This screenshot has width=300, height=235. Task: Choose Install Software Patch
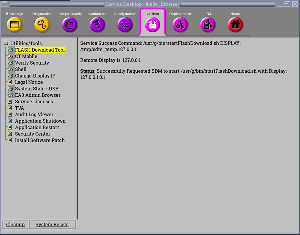pyautogui.click(x=39, y=140)
